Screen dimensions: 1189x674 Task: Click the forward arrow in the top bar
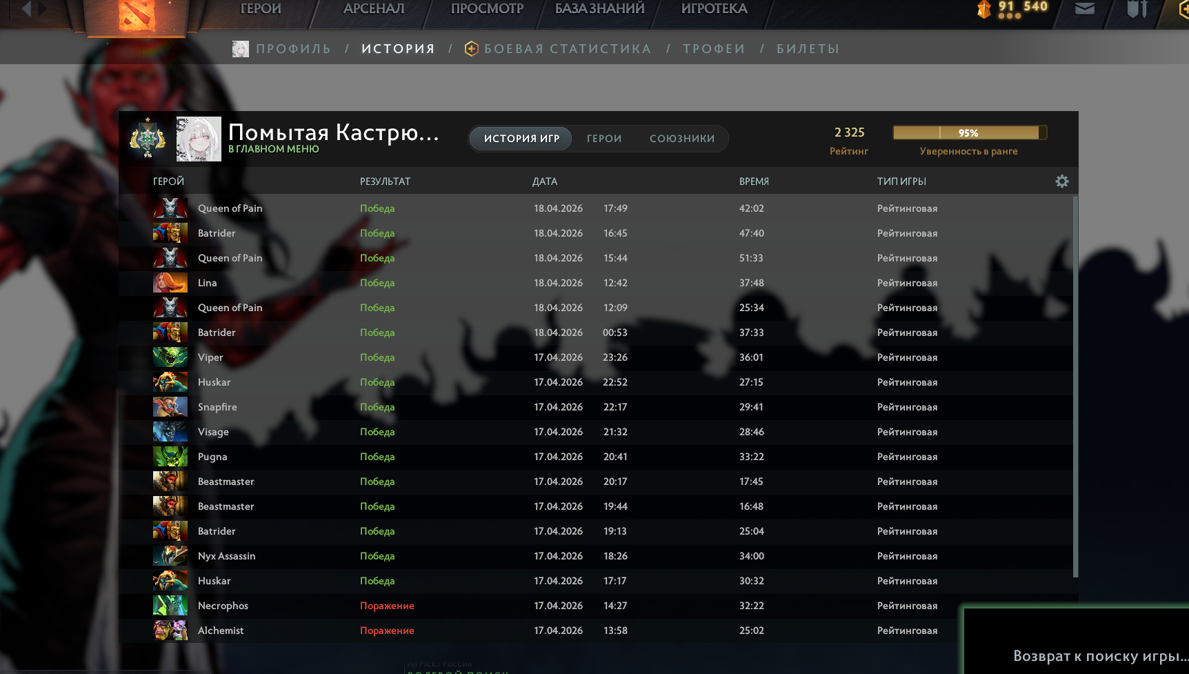[x=42, y=9]
